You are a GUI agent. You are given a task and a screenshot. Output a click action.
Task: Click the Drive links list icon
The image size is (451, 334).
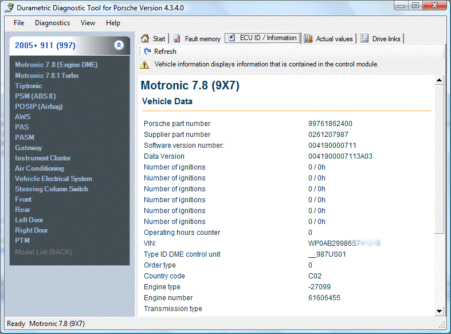pos(364,38)
